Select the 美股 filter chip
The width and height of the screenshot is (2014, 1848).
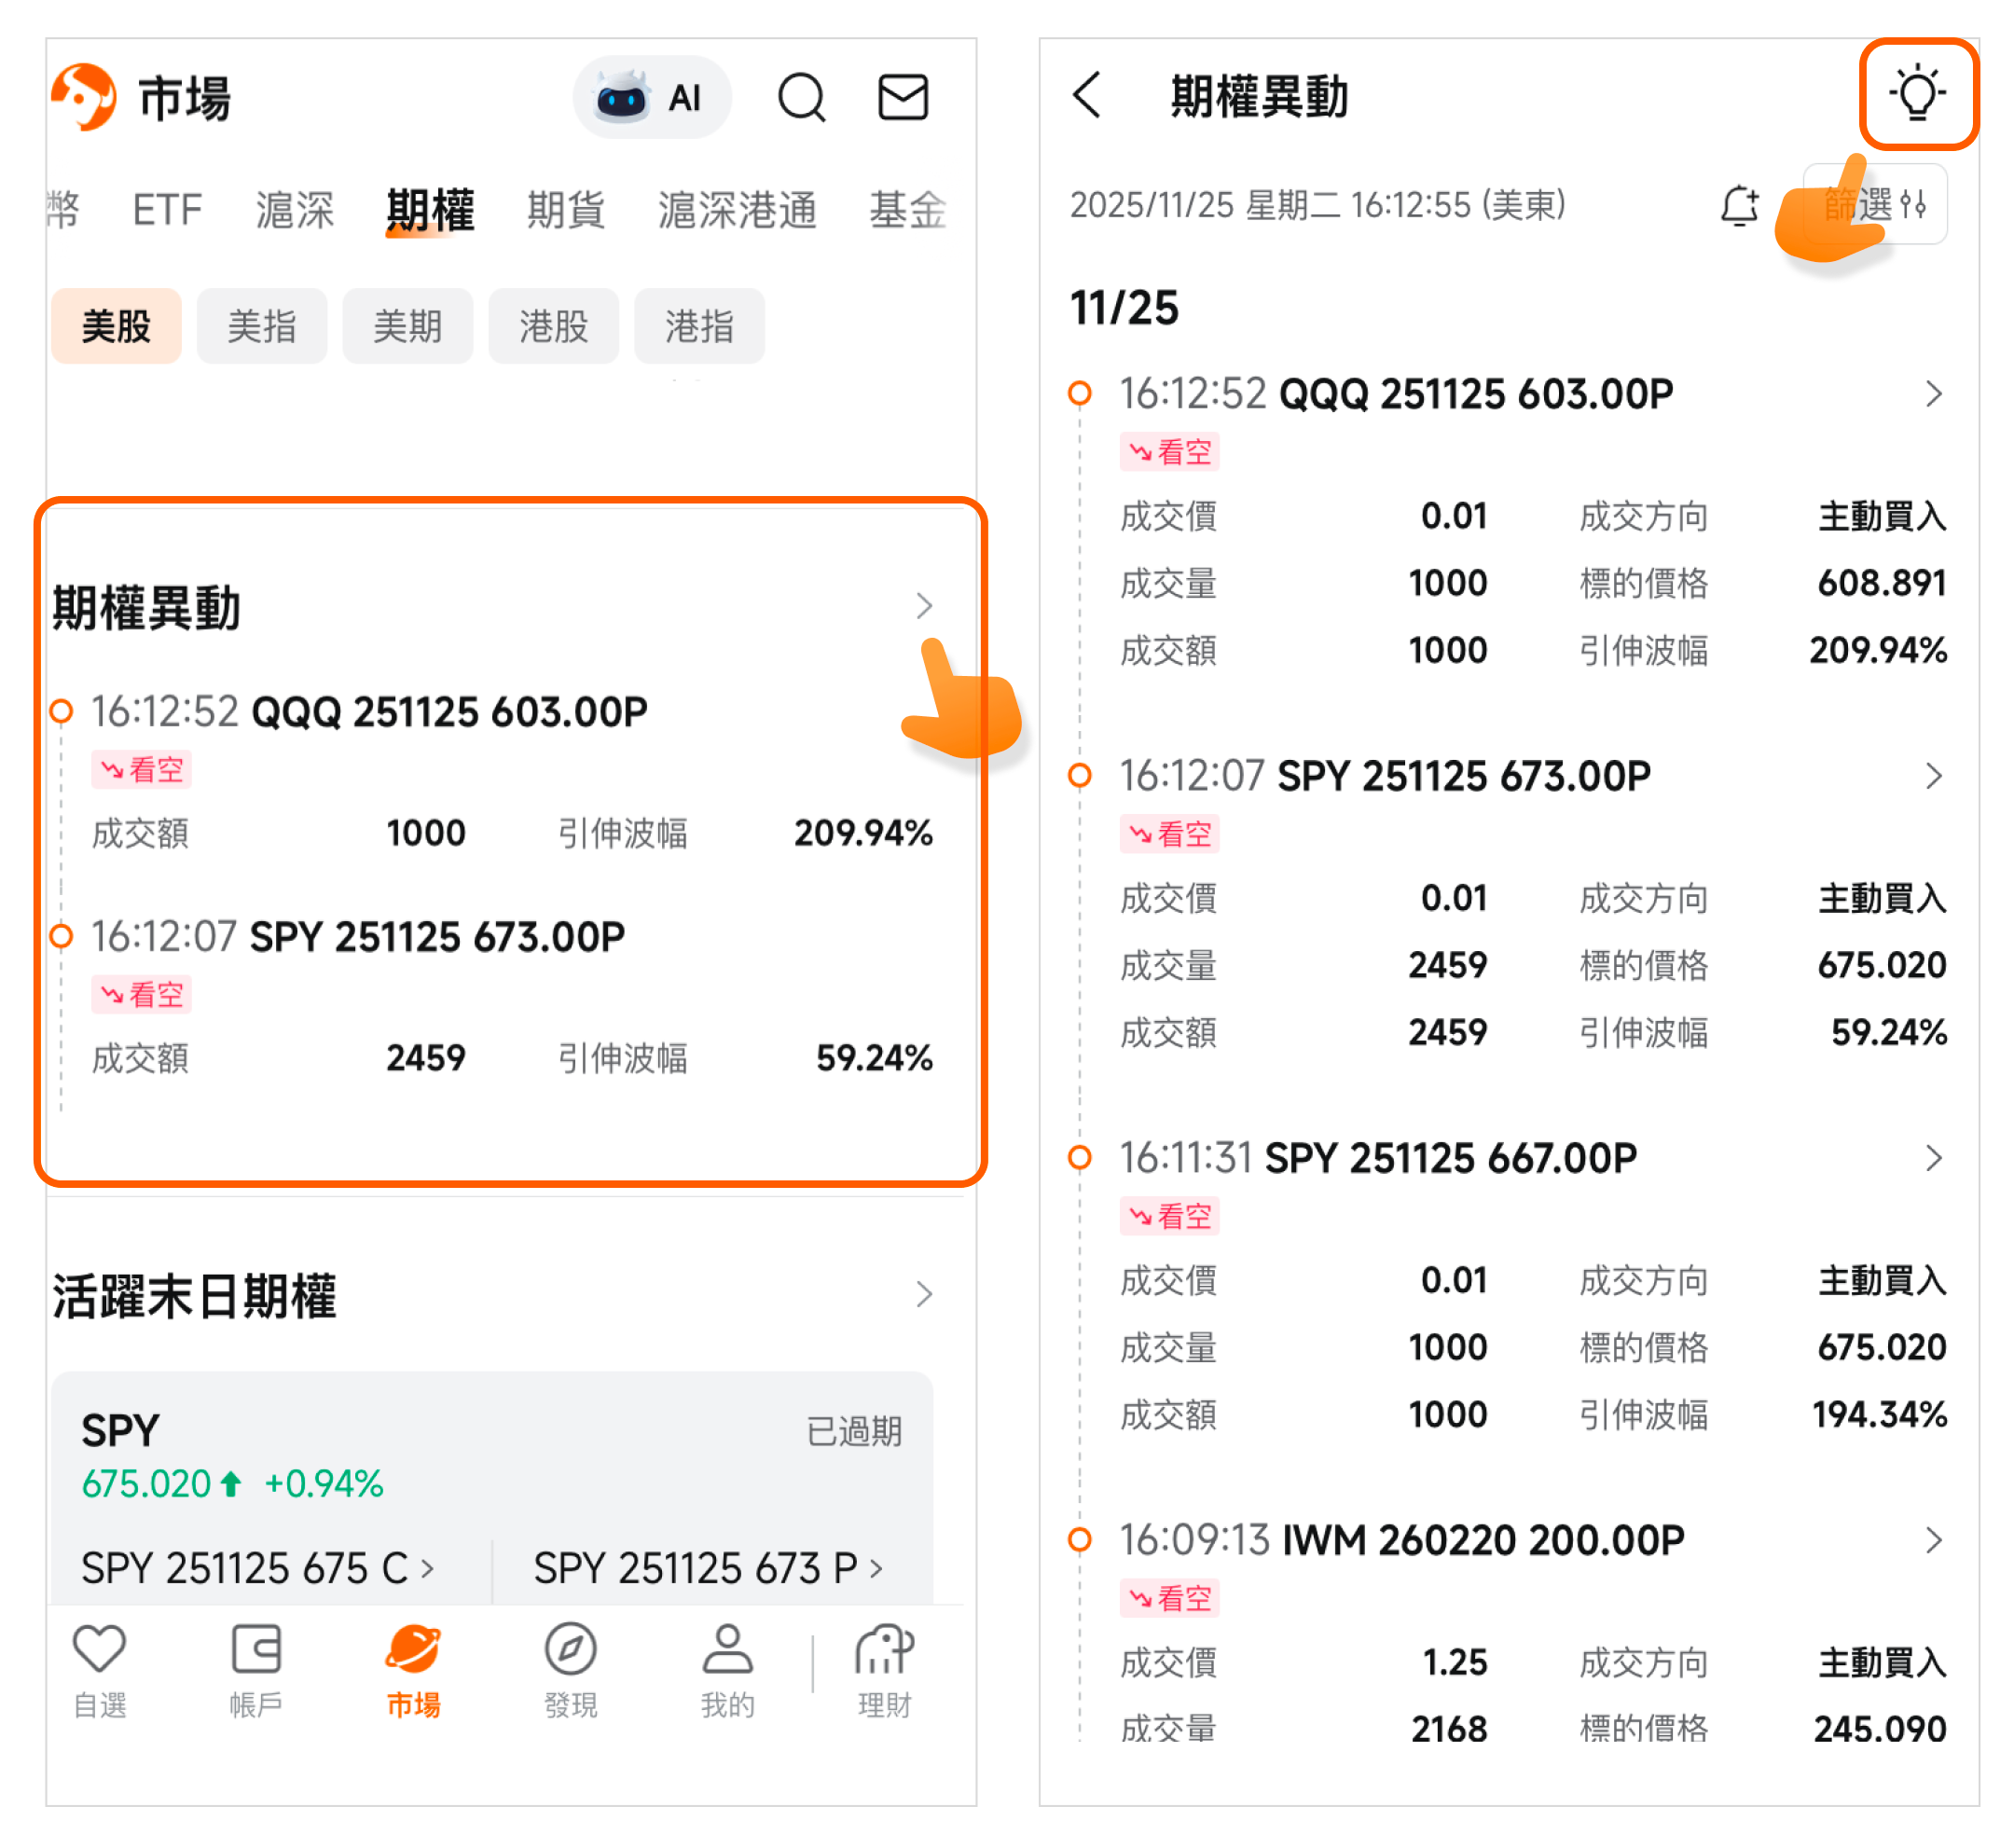tap(116, 326)
